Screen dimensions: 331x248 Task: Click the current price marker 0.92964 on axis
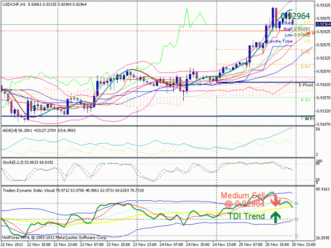(x=323, y=24)
